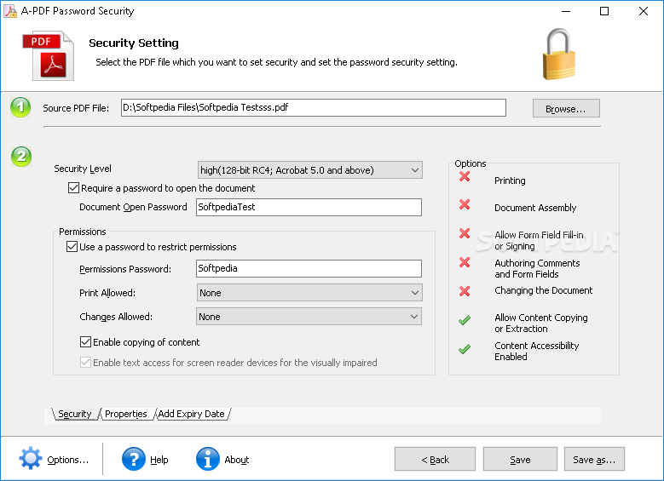Click the disabled screen reader text access checkbox

pos(85,363)
